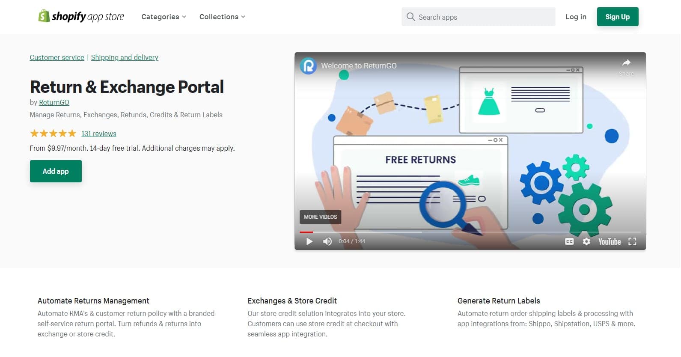Open the Shipping and delivery link
Screen dimensions: 681x357
click(x=125, y=57)
